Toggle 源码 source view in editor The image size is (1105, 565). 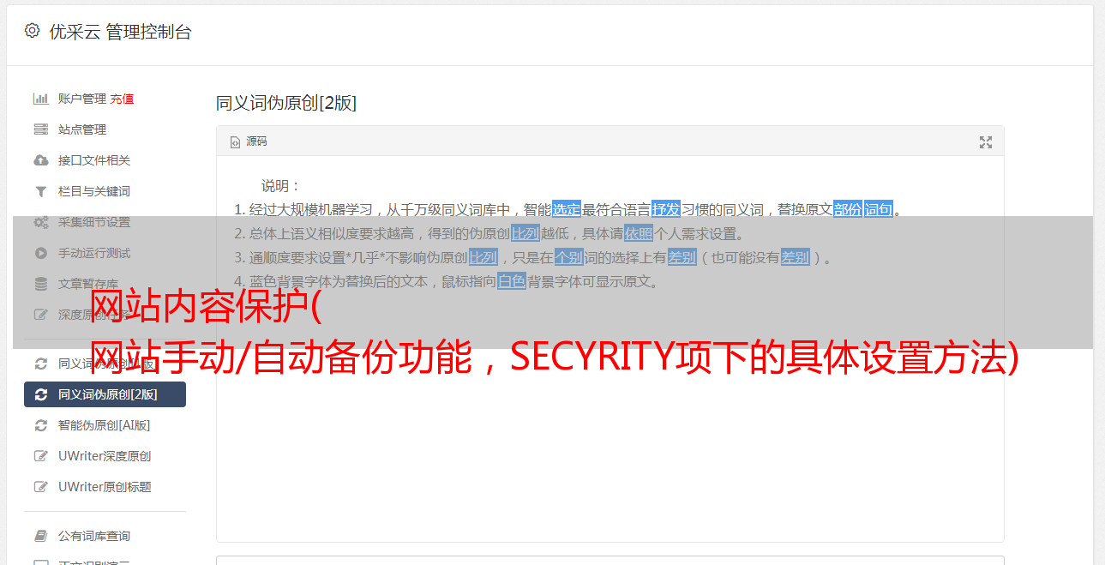(x=249, y=141)
